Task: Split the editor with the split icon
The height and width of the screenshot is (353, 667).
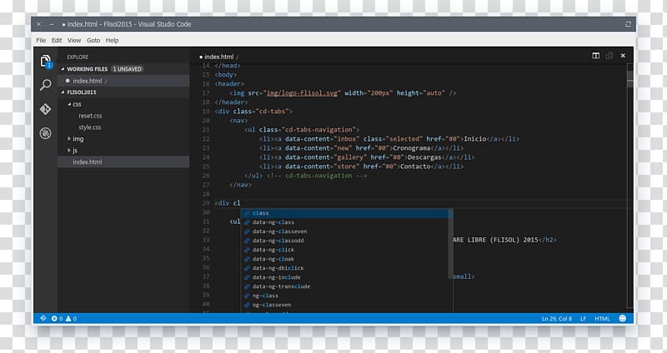Action: pos(595,56)
